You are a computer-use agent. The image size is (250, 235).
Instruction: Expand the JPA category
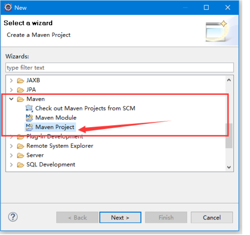pos(11,90)
